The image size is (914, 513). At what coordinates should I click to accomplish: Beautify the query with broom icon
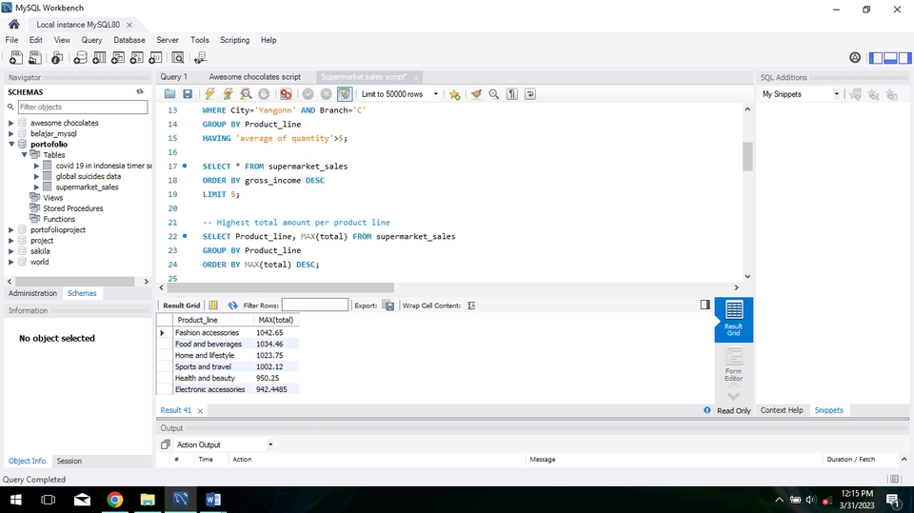point(476,94)
